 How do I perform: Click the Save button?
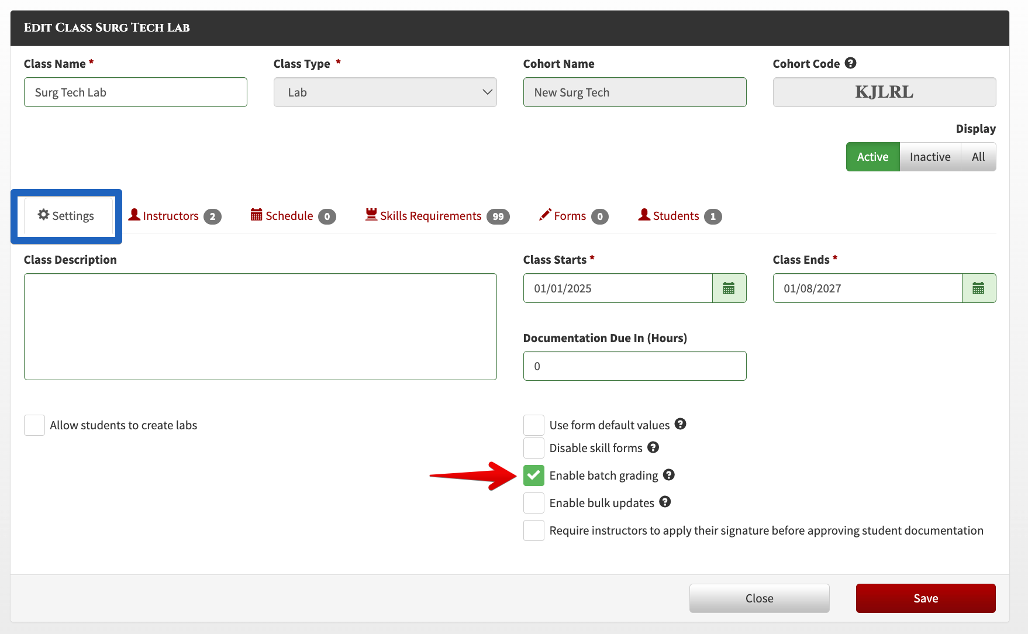tap(926, 598)
